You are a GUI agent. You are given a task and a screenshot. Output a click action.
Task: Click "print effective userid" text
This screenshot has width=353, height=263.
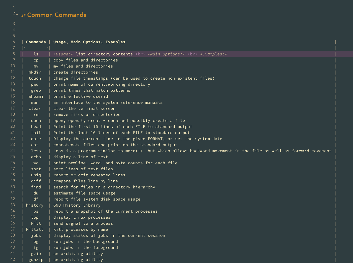tap(81, 96)
